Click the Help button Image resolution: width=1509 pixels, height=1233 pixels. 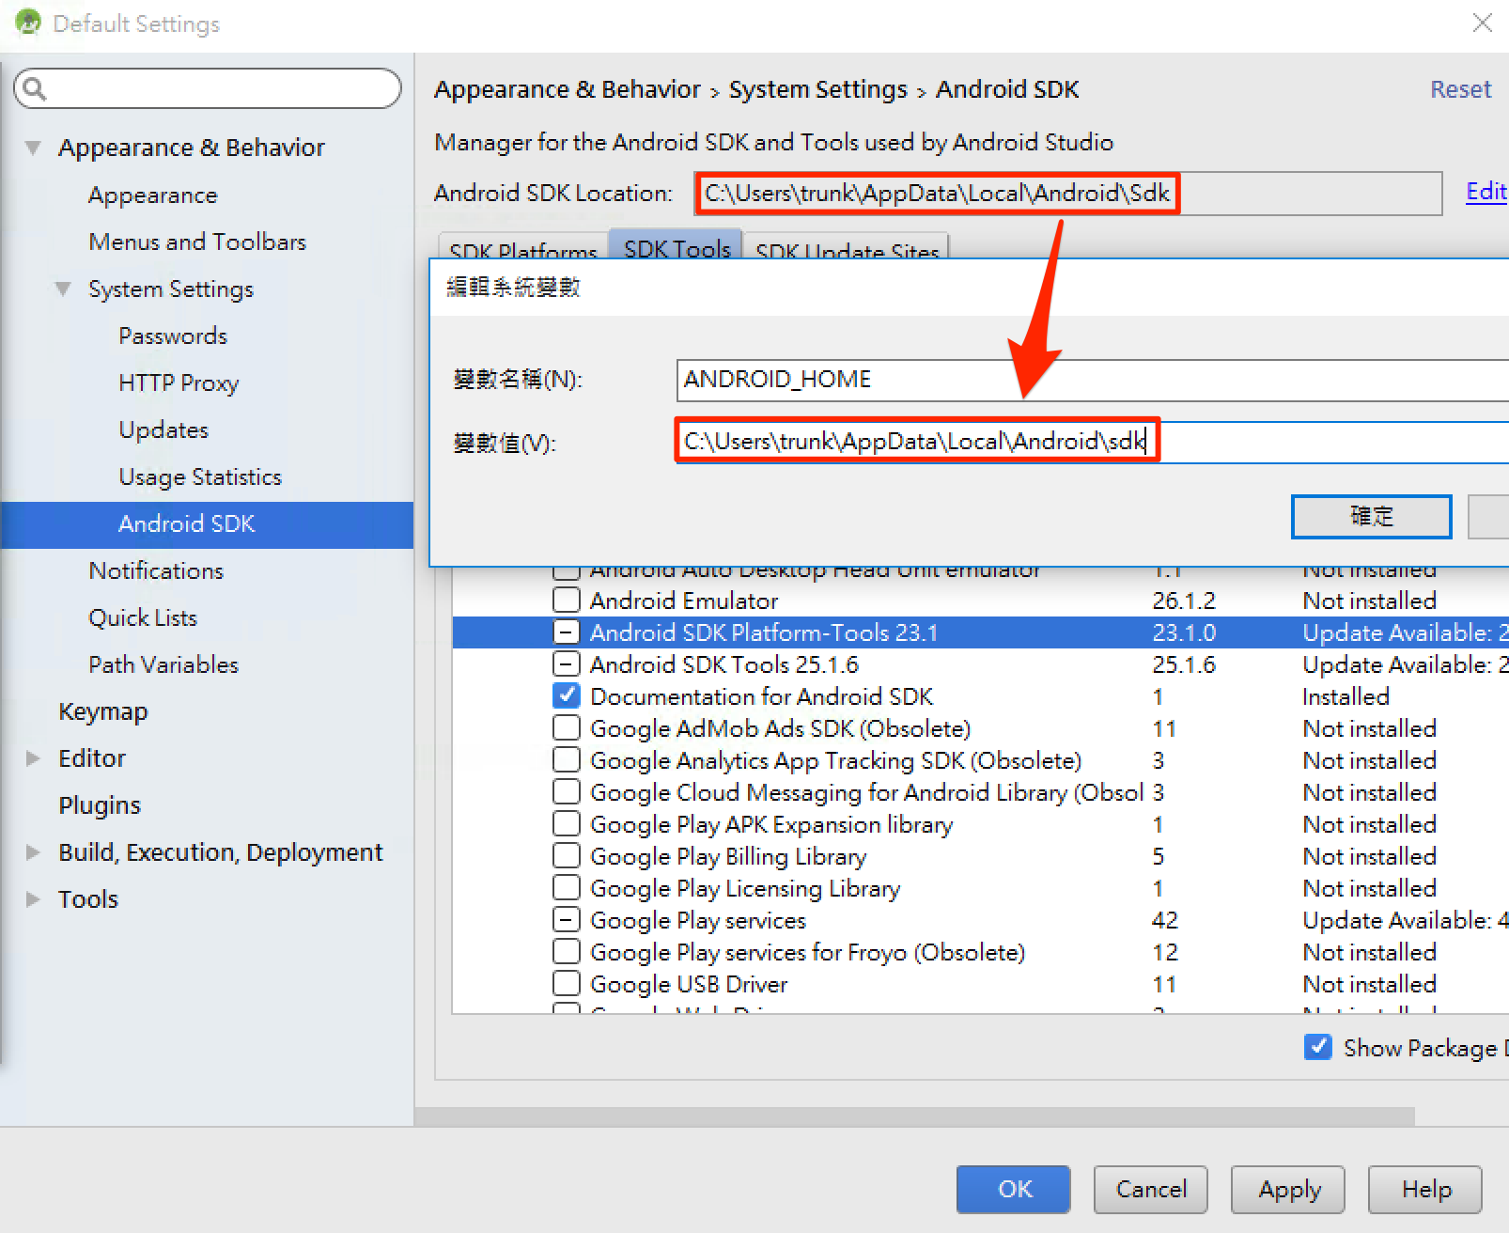pos(1425,1190)
